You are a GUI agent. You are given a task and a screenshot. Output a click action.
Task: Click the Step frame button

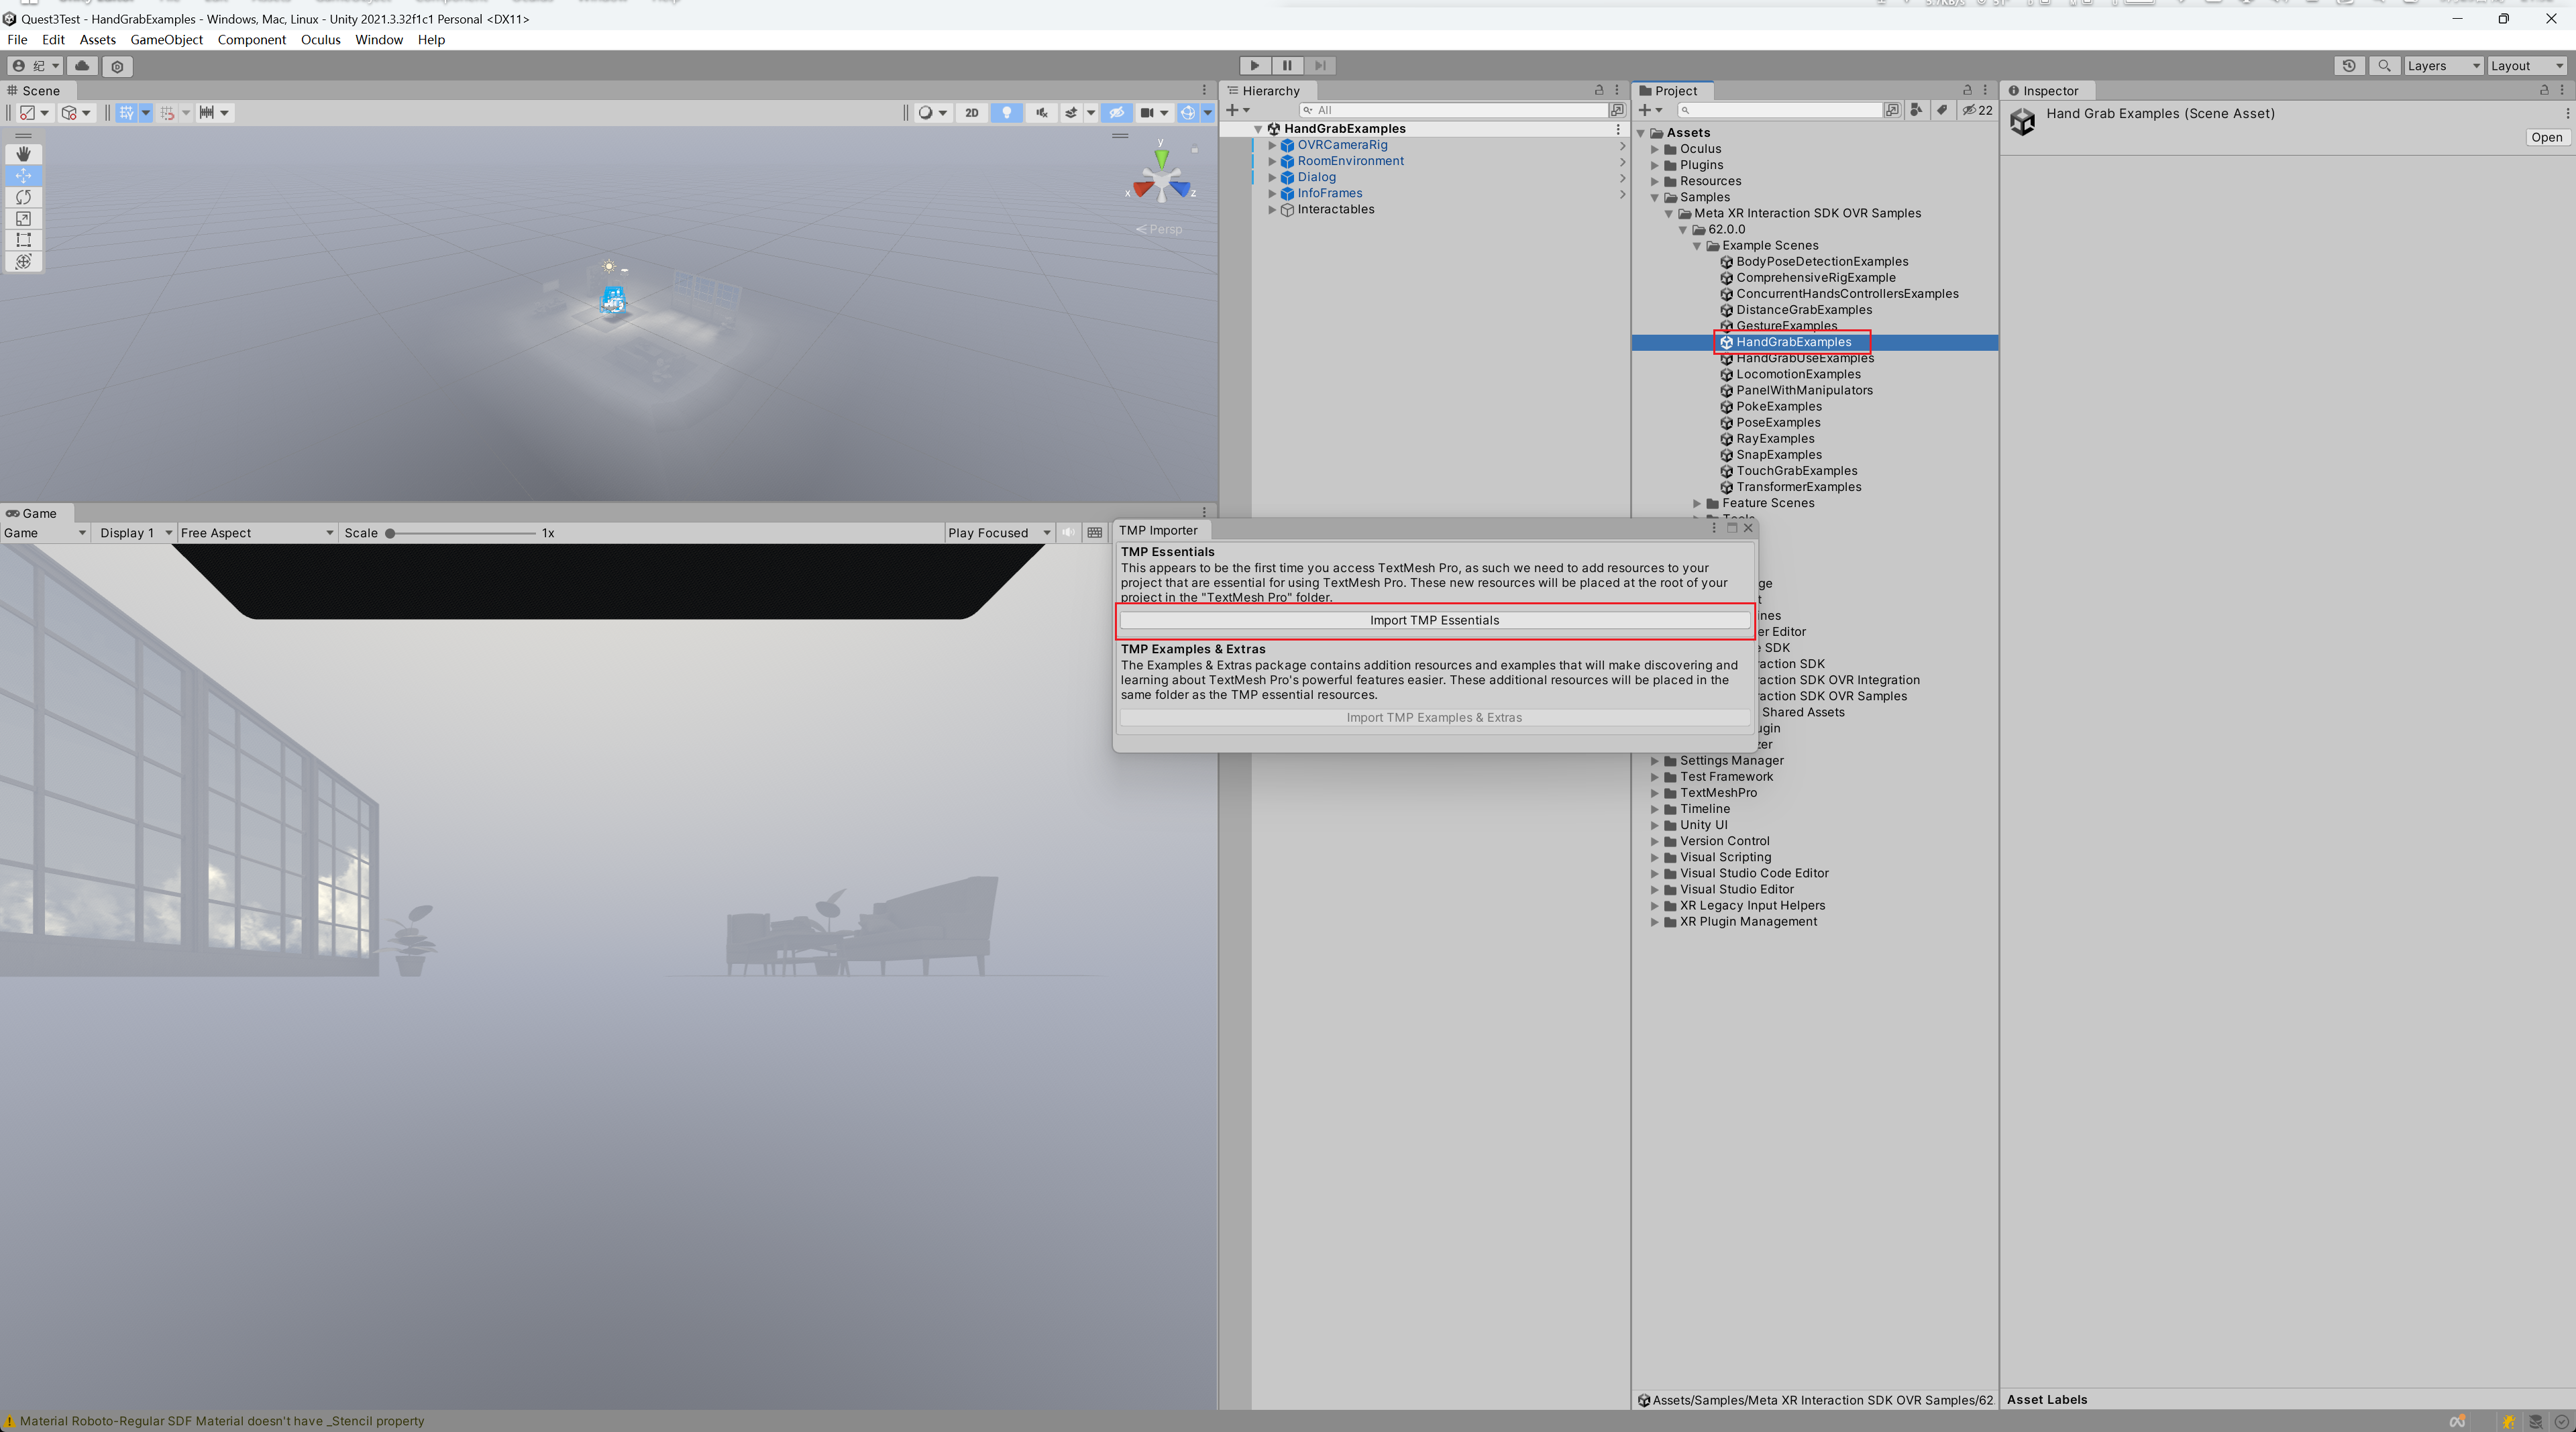[x=1320, y=66]
